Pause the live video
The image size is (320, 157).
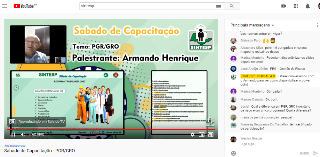point(13,134)
